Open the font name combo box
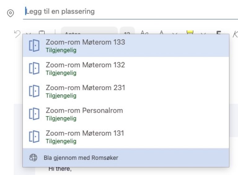The width and height of the screenshot is (238, 175). pyautogui.click(x=89, y=33)
